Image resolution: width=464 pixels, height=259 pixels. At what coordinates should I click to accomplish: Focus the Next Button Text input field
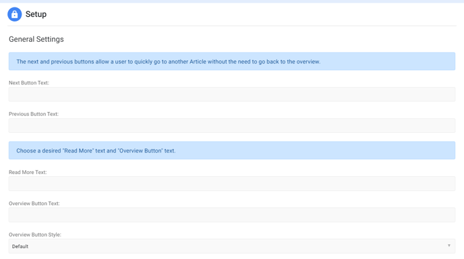click(232, 94)
